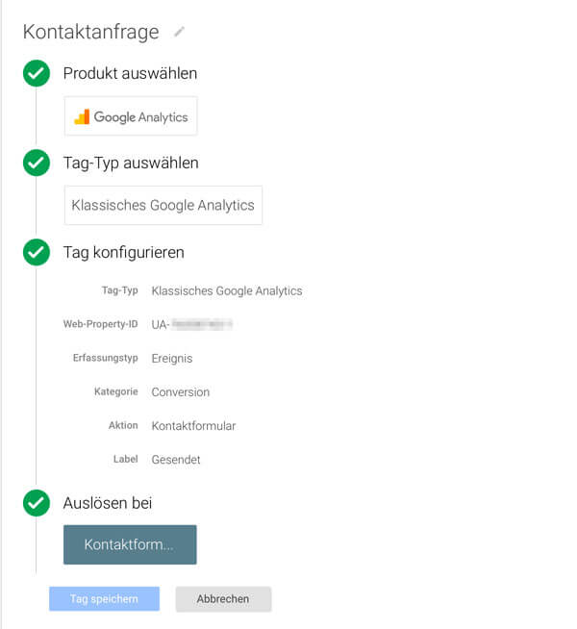
Task: Click the Google Analytics bar chart logo
Action: click(82, 116)
